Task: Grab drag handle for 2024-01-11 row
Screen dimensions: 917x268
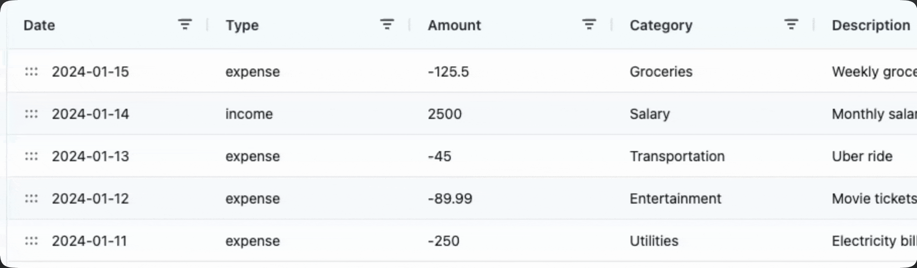Action: (x=31, y=241)
